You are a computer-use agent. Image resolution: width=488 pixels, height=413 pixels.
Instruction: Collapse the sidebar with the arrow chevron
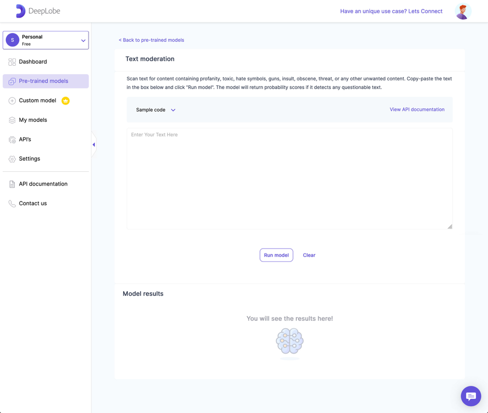93,144
